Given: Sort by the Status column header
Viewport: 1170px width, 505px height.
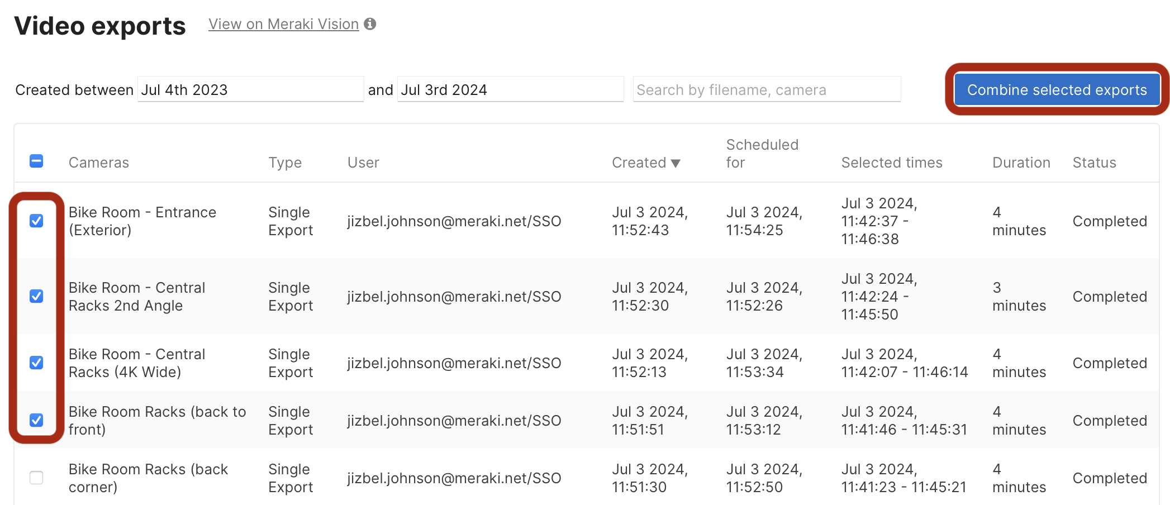Looking at the screenshot, I should tap(1094, 163).
